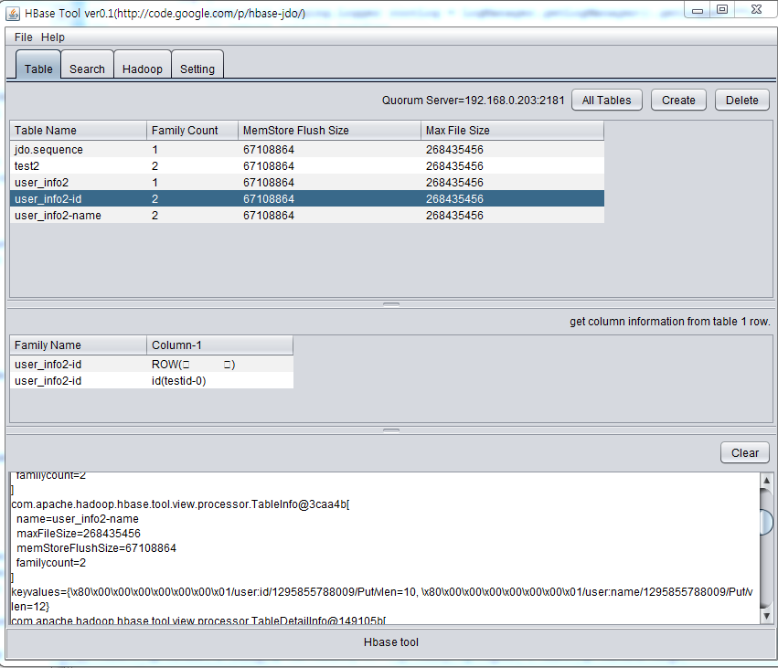The height and width of the screenshot is (668, 778).
Task: Click the 'get column information' status message
Action: point(670,322)
